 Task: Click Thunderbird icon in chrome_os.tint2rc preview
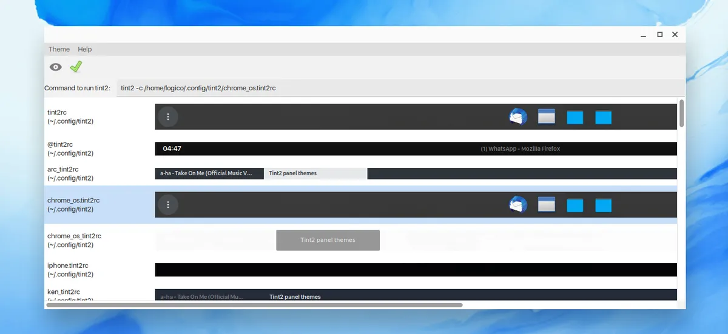pos(518,205)
